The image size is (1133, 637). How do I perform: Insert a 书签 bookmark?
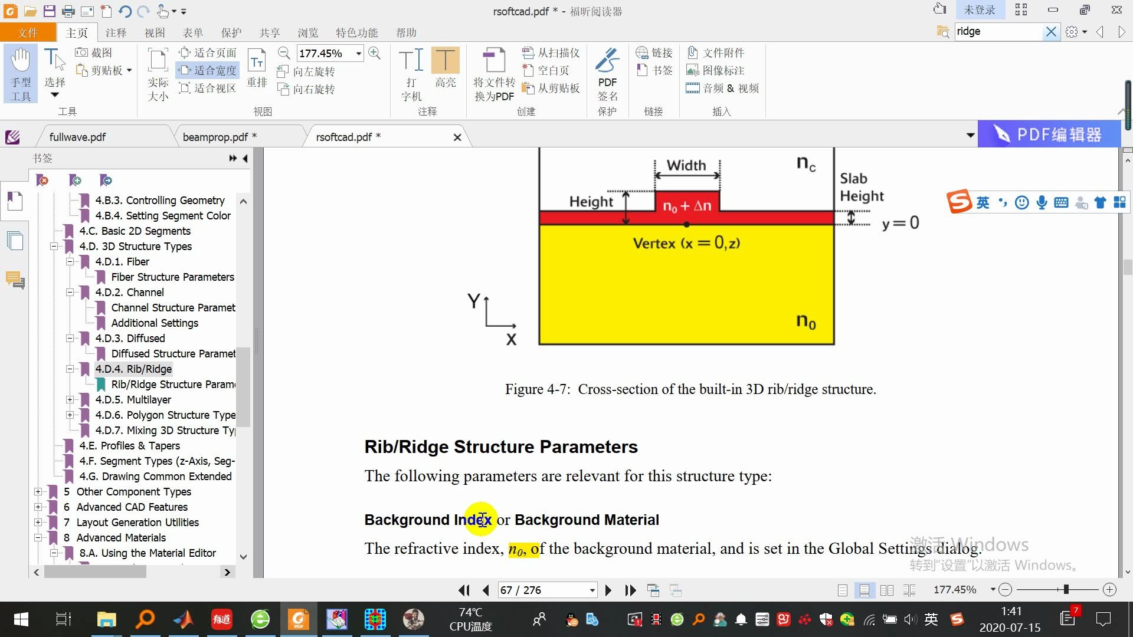click(x=653, y=70)
